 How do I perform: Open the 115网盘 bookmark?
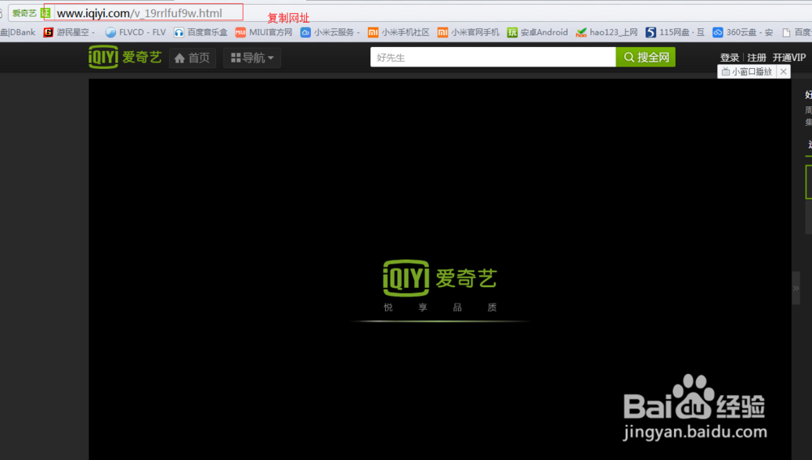pos(675,32)
